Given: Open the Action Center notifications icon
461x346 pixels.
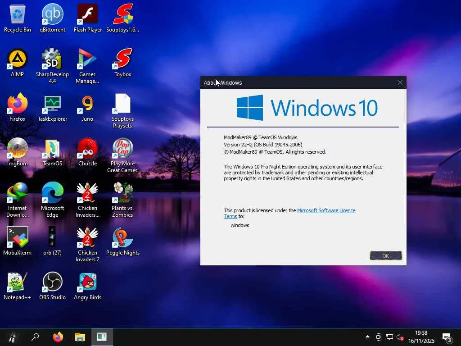Looking at the screenshot, I should point(447,337).
